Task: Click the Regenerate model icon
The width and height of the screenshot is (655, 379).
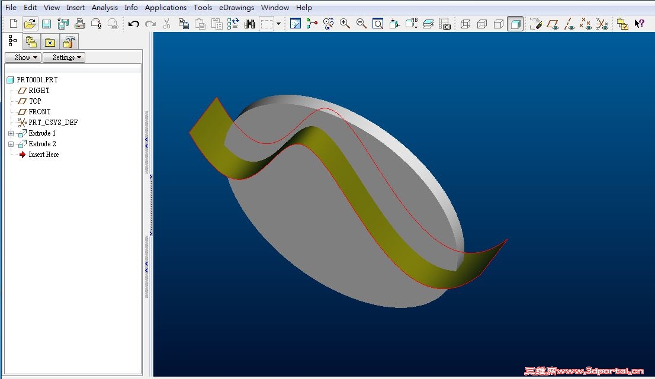Action: tap(233, 24)
